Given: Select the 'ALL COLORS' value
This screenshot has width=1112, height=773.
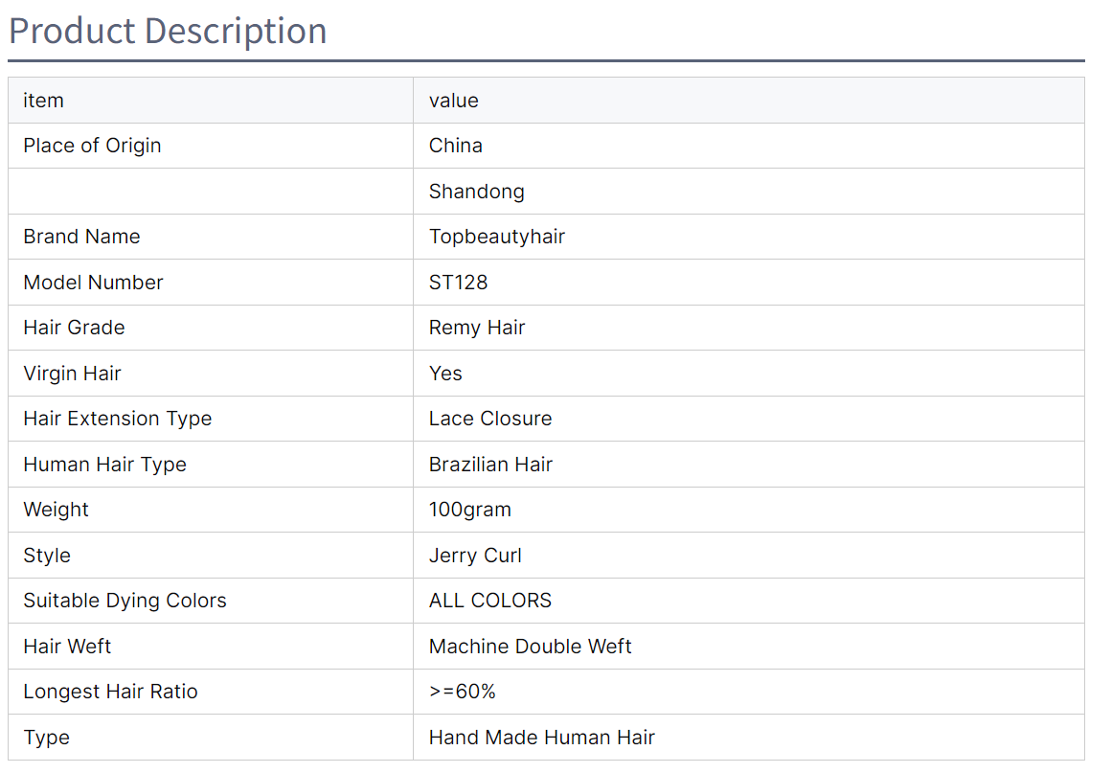Looking at the screenshot, I should click(490, 601).
